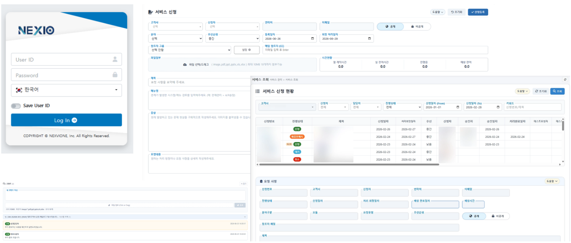
Task: Select 공개 in the 요청 사항 panel
Action: [474, 216]
